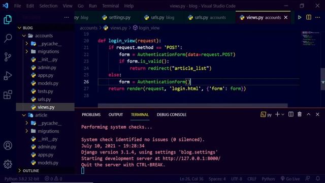This screenshot has width=325, height=183.
Task: Collapse the BLOG root folder
Action: (19, 28)
